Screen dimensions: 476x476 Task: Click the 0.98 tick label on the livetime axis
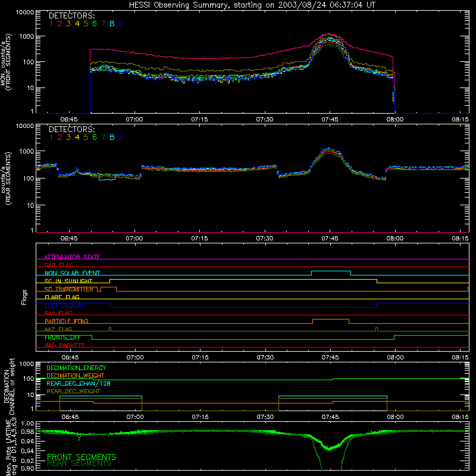[x=27, y=431]
